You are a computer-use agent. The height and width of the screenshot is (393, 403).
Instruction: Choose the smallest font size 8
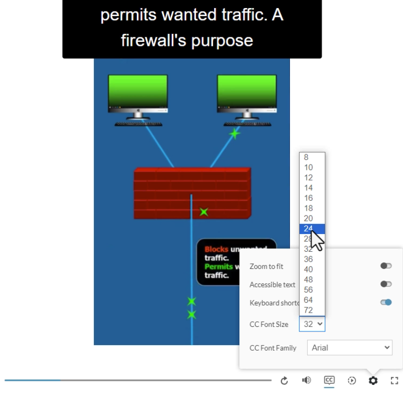(307, 157)
